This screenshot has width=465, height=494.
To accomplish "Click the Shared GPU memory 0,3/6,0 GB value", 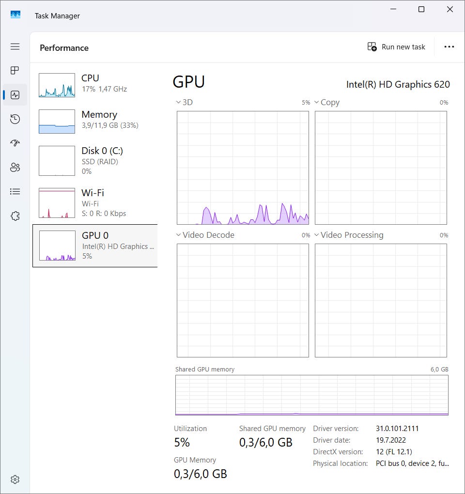I will tap(265, 442).
